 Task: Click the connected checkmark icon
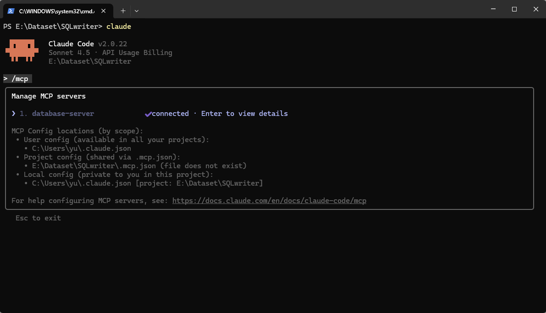[x=149, y=114]
